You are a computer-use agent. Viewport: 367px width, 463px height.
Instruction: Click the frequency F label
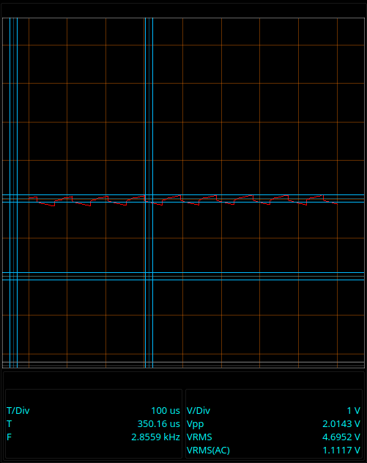click(x=9, y=437)
